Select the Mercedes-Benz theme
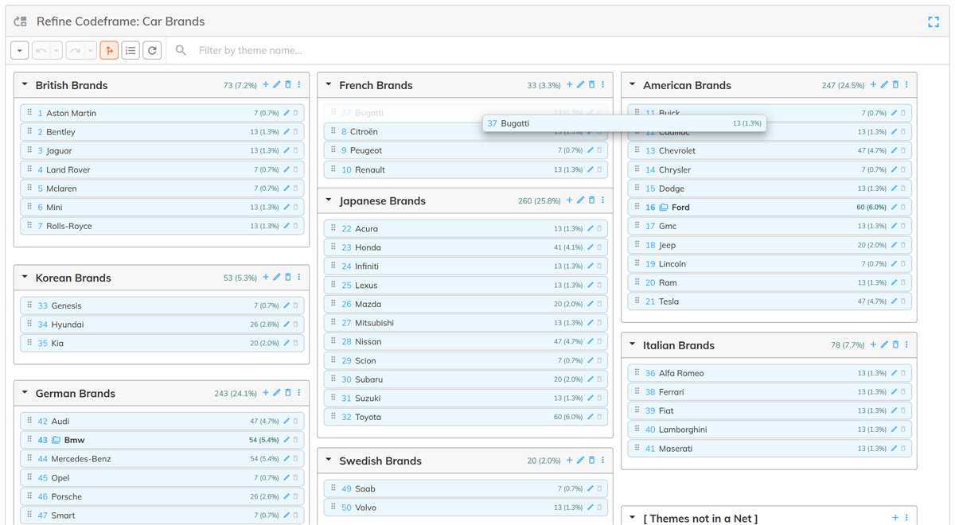Viewport: 955px width, 525px height. [162, 459]
